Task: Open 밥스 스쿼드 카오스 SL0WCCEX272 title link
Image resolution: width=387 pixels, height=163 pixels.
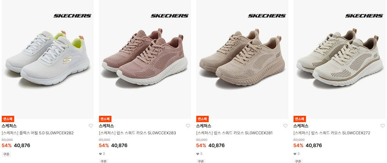Action: (332, 133)
